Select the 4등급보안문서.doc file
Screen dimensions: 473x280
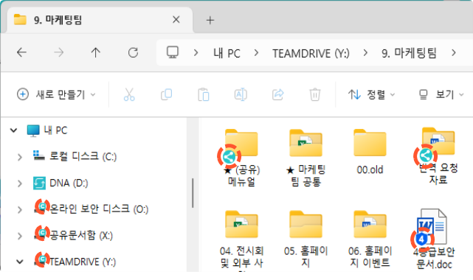(433, 239)
